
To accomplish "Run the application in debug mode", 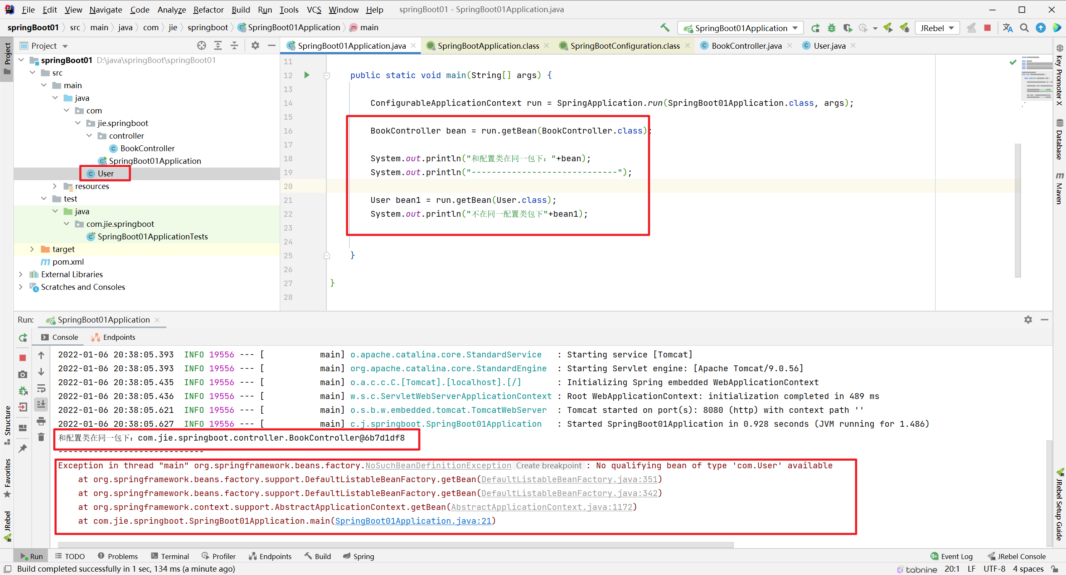I will 832,28.
